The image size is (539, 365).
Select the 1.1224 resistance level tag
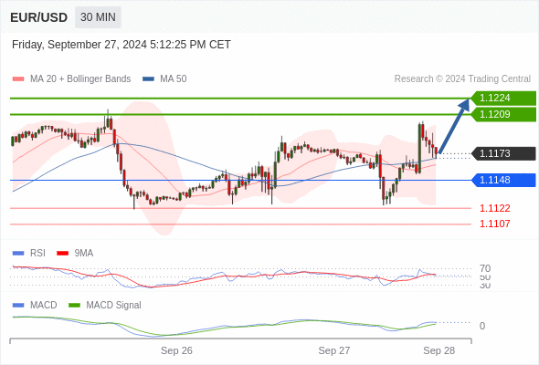pyautogui.click(x=503, y=99)
